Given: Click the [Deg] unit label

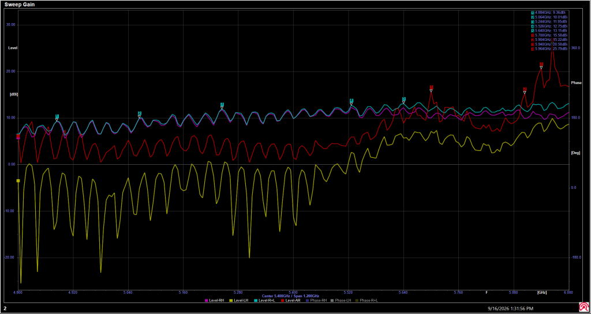Looking at the screenshot, I should 575,153.
